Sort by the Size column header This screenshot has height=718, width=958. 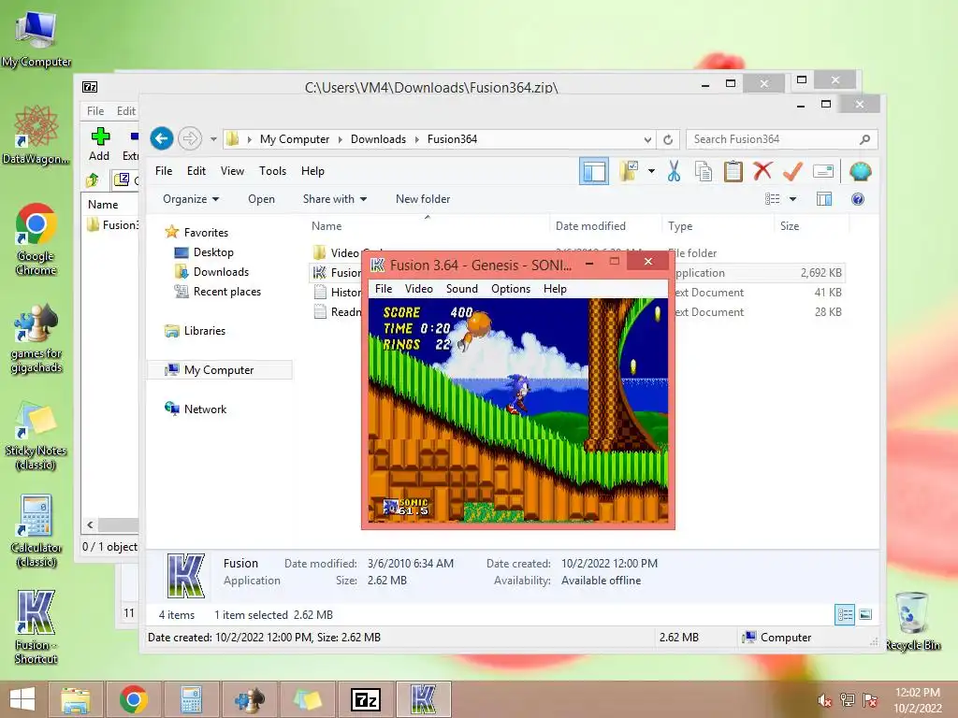tap(811, 226)
